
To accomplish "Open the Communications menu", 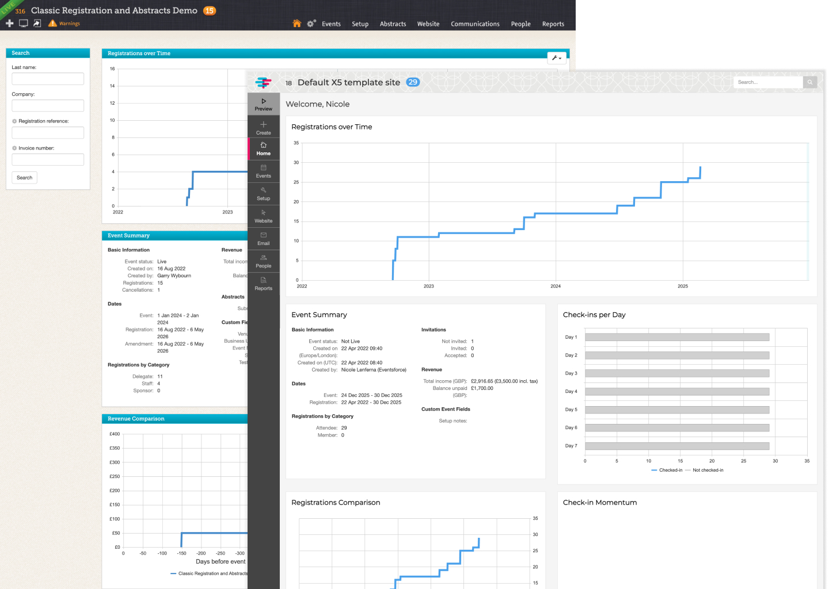I will pos(475,24).
